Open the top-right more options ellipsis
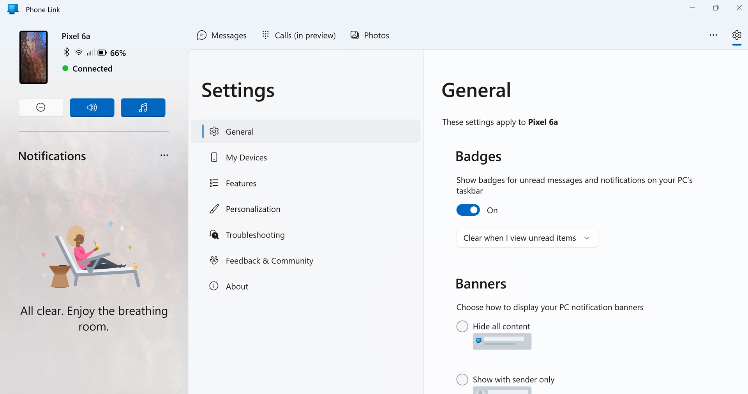The width and height of the screenshot is (748, 394). [713, 35]
